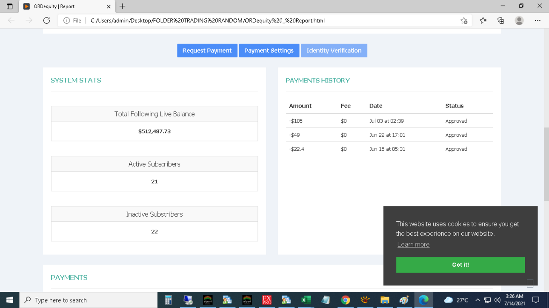Add this page to favorites star
This screenshot has height=308, width=549.
[x=464, y=20]
